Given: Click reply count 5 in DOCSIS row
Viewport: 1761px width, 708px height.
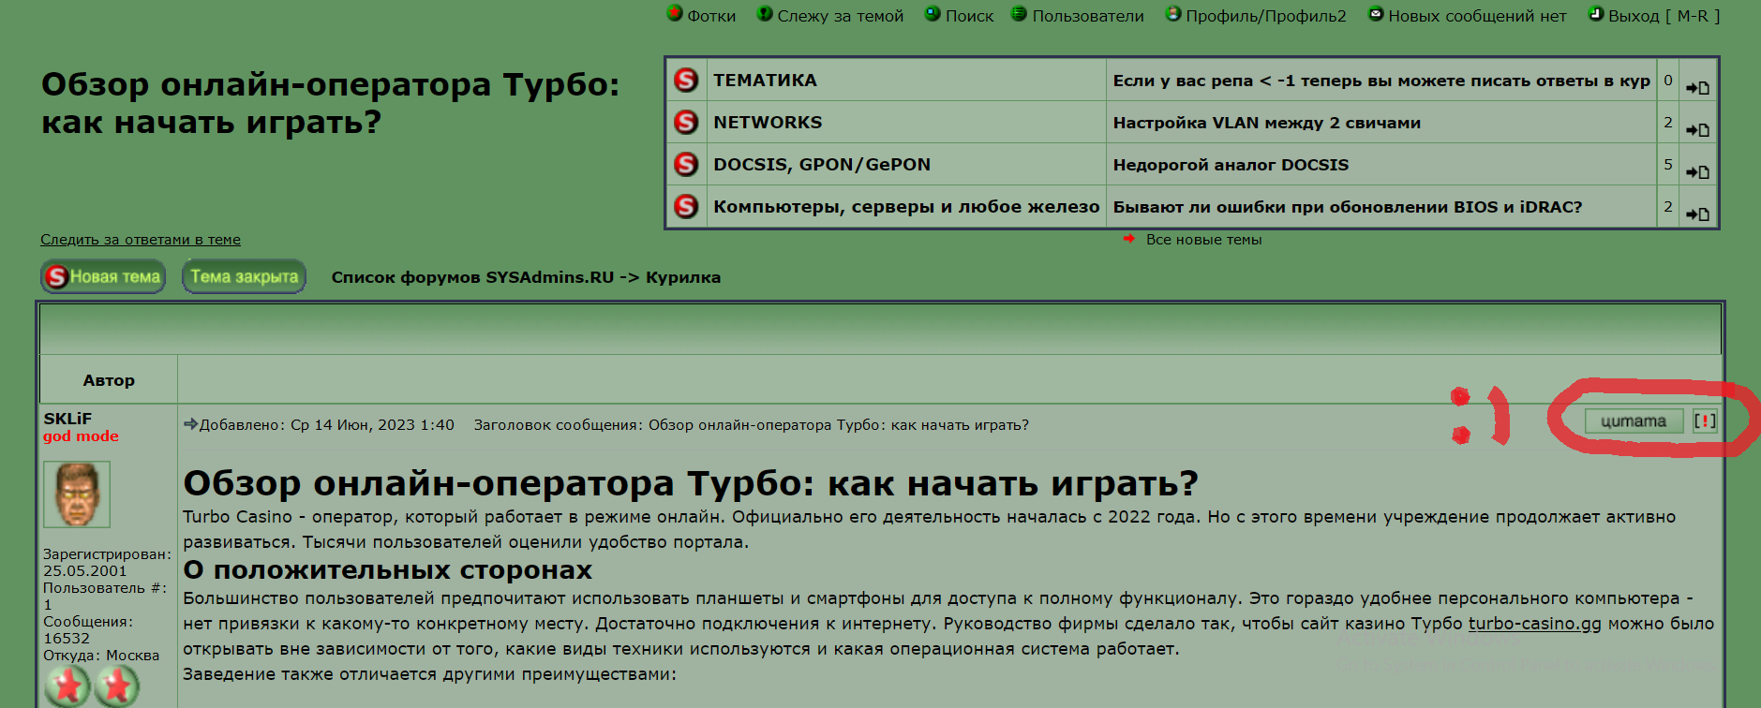Looking at the screenshot, I should 1668,164.
